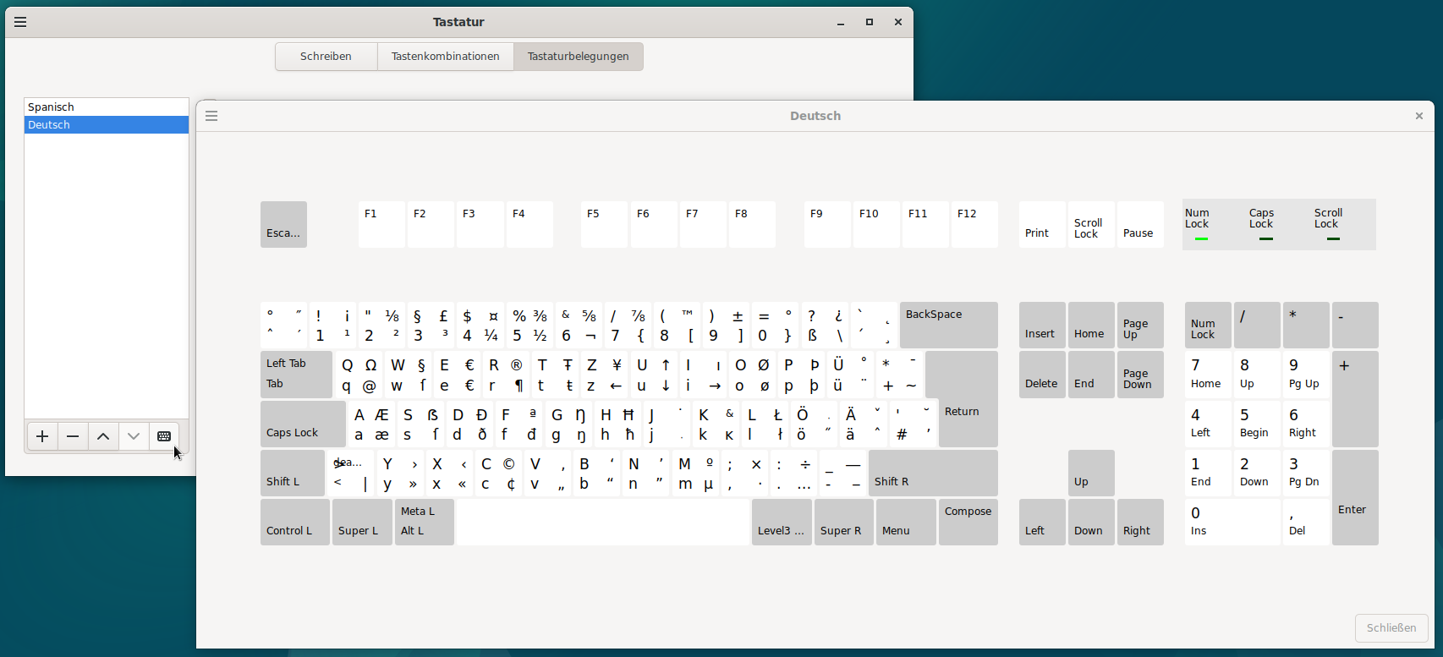Screen dimensions: 1443x657
Task: Click the Compose key in preview
Action: (968, 522)
